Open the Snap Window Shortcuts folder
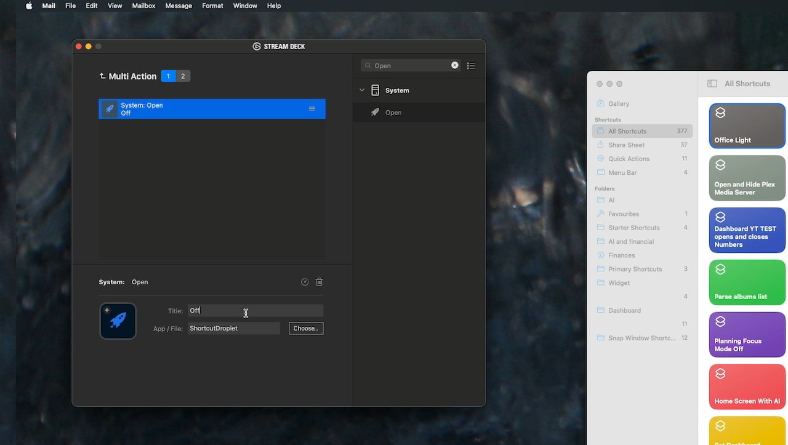The width and height of the screenshot is (788, 445). click(x=642, y=338)
